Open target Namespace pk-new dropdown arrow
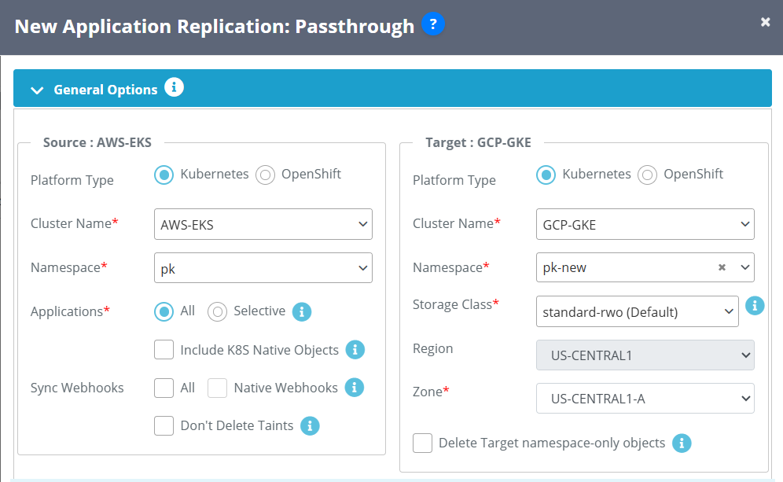The image size is (783, 482). [x=744, y=267]
